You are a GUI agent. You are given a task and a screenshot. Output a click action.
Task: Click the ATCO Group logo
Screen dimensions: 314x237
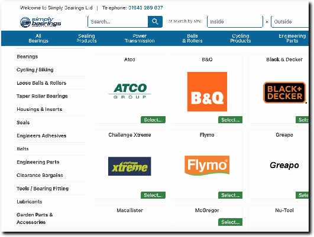[x=130, y=91]
